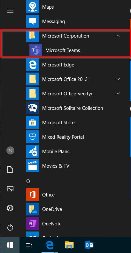Click the OneNote label
The image size is (131, 253).
click(x=52, y=224)
